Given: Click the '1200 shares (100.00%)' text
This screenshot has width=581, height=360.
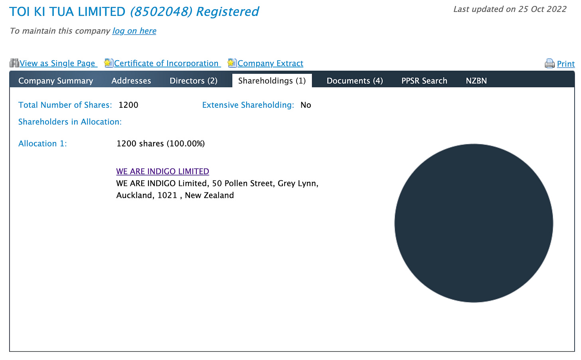Looking at the screenshot, I should pos(160,144).
